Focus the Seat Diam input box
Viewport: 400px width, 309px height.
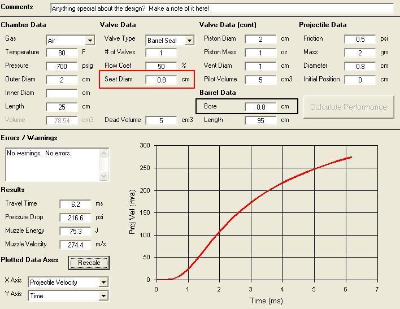pos(161,80)
